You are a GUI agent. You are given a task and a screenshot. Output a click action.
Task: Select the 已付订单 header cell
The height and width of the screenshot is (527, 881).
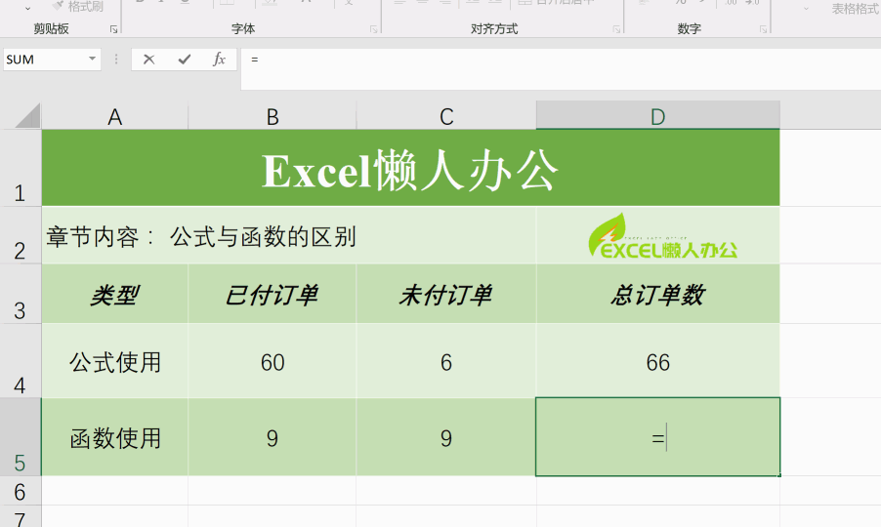[x=272, y=294]
